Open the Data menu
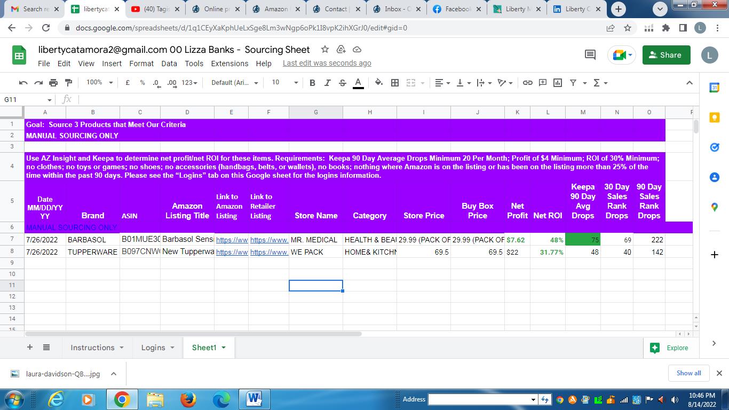This screenshot has width=729, height=410. [x=169, y=64]
